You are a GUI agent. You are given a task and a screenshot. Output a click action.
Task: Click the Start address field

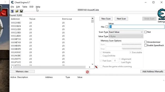124,44
